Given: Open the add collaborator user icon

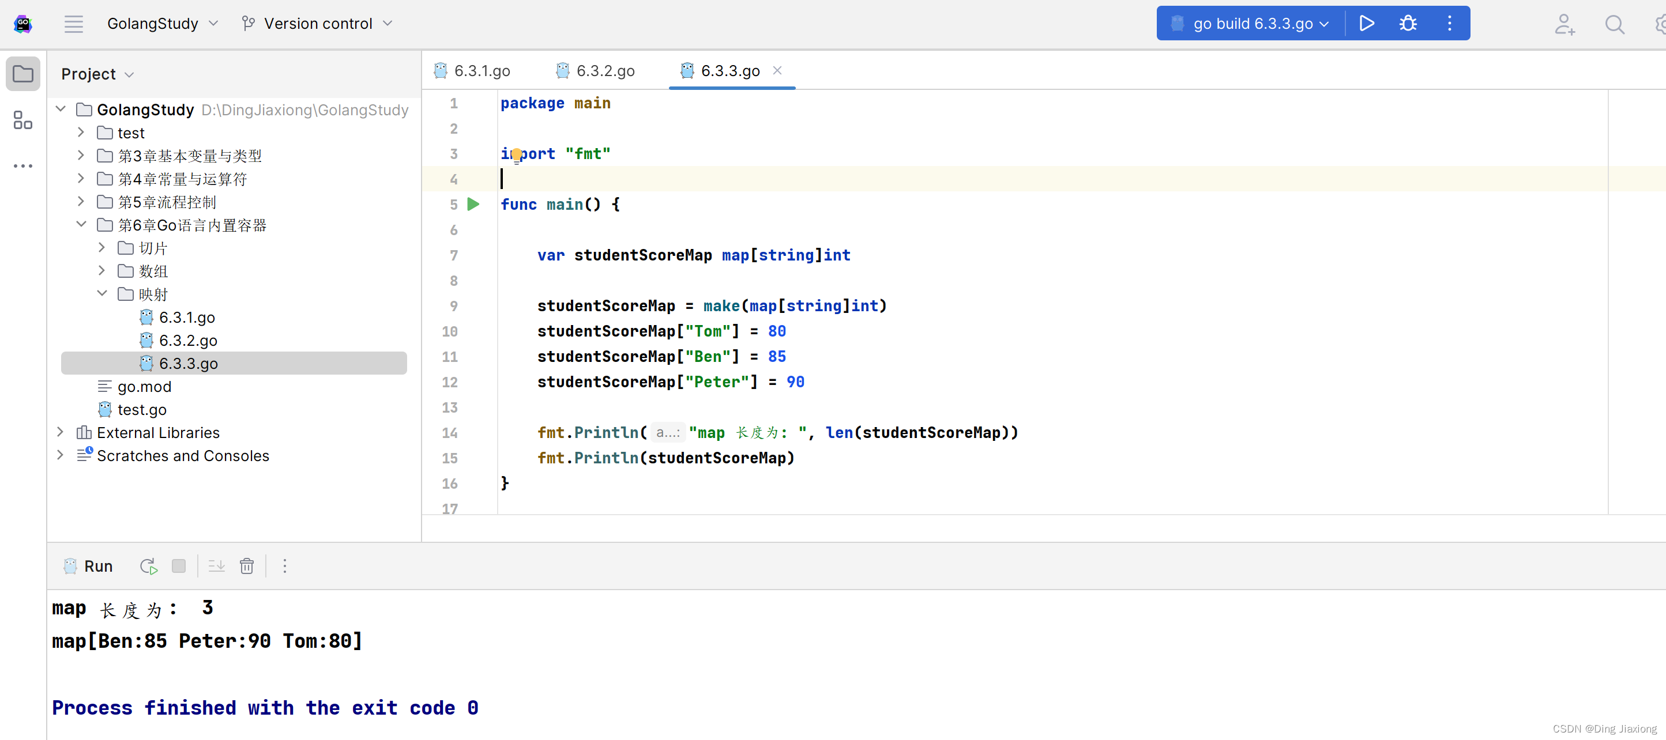Looking at the screenshot, I should (1564, 25).
